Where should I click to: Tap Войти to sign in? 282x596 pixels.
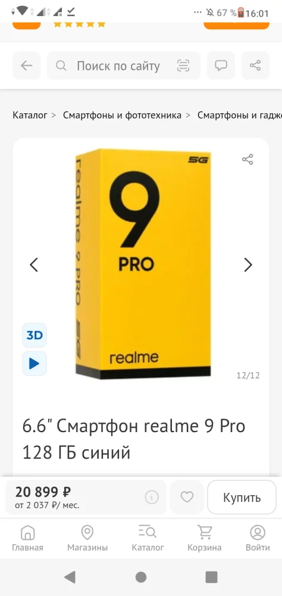(258, 538)
